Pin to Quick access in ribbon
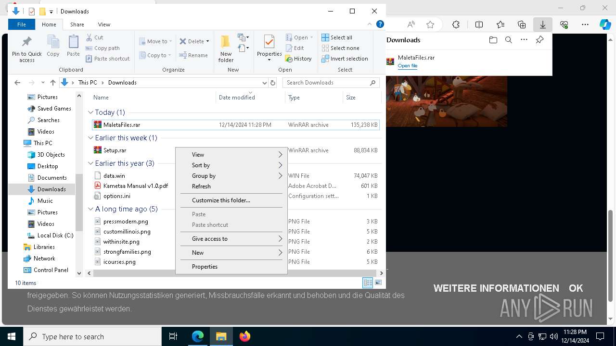This screenshot has height=346, width=616. point(27,49)
